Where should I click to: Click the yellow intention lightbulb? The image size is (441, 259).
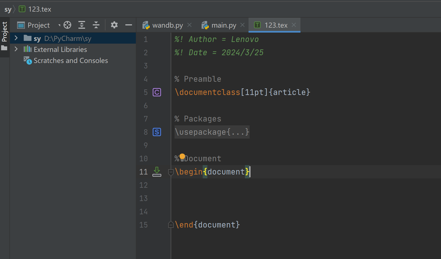coord(182,157)
